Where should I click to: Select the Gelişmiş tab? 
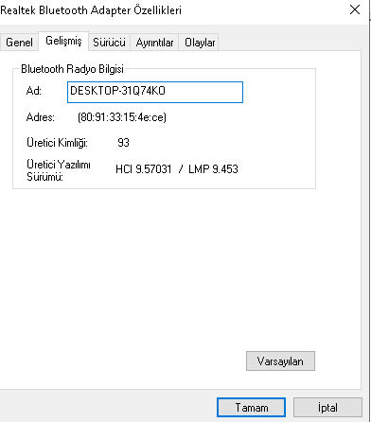coord(63,41)
